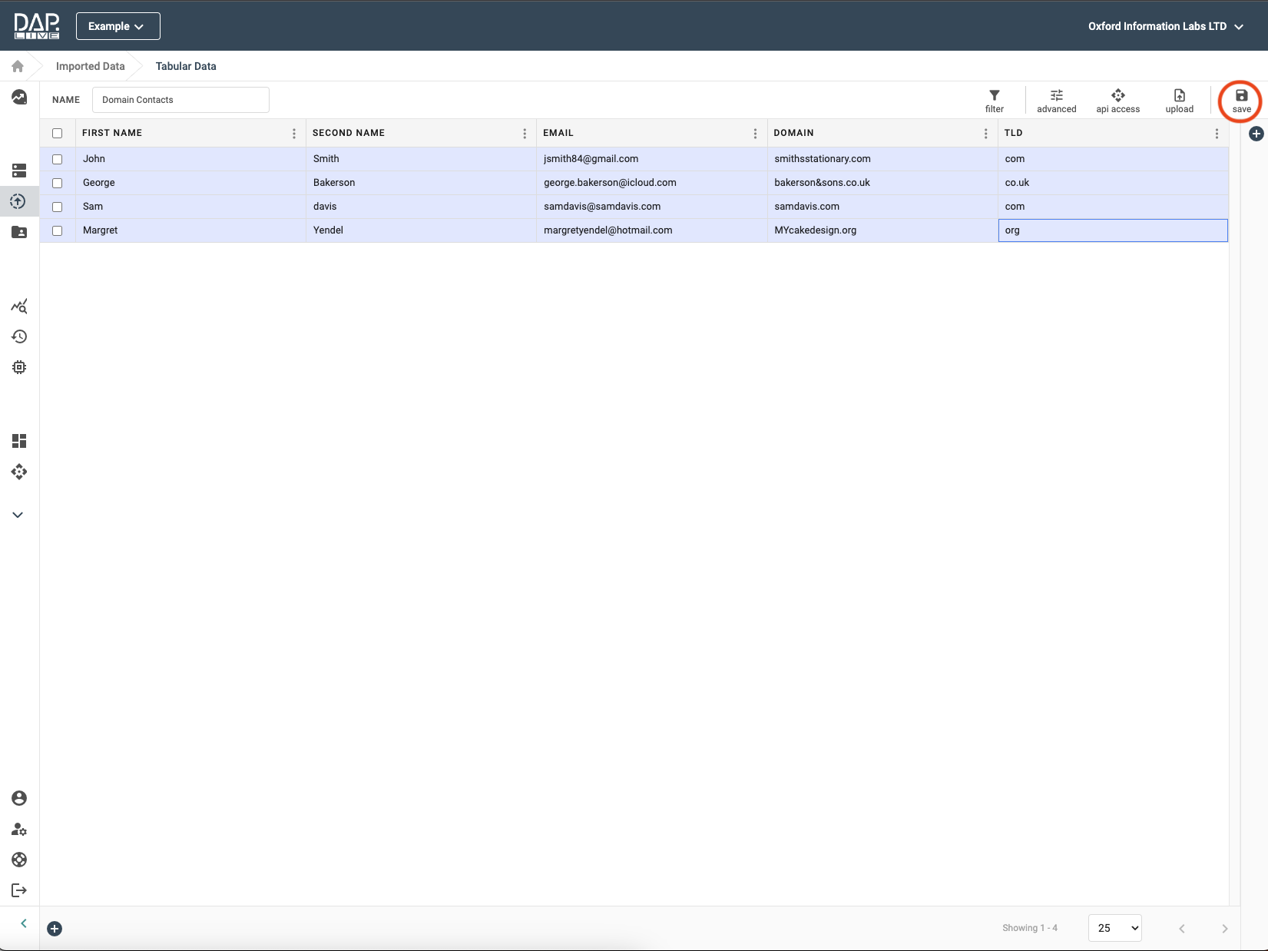1268x951 pixels.
Task: Add a new column with plus icon
Action: pos(1256,134)
